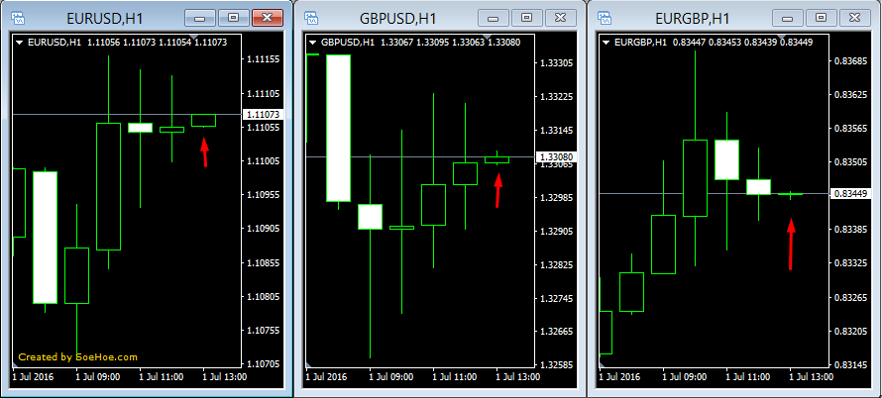
Task: Click the red arrow on EURUSD chart
Action: pos(204,152)
